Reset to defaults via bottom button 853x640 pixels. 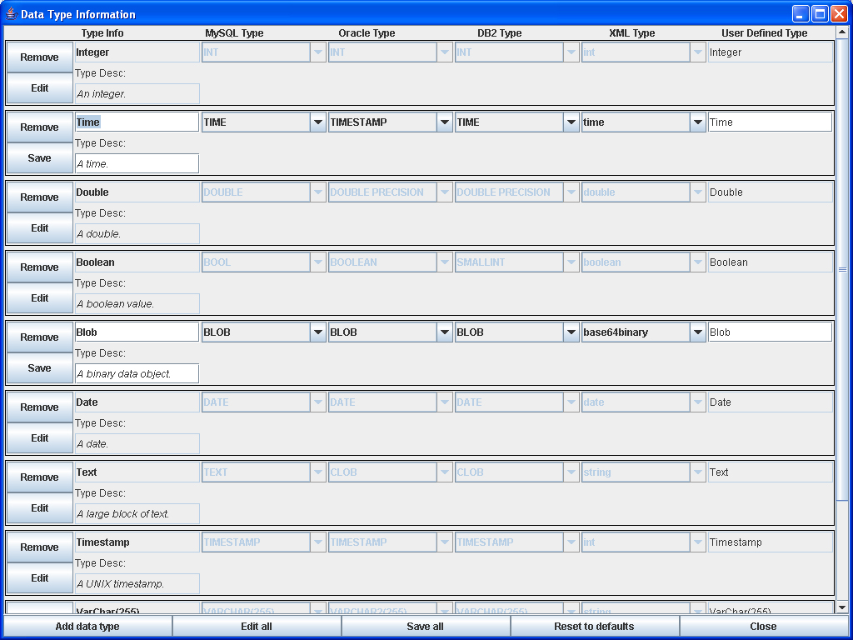[594, 627]
